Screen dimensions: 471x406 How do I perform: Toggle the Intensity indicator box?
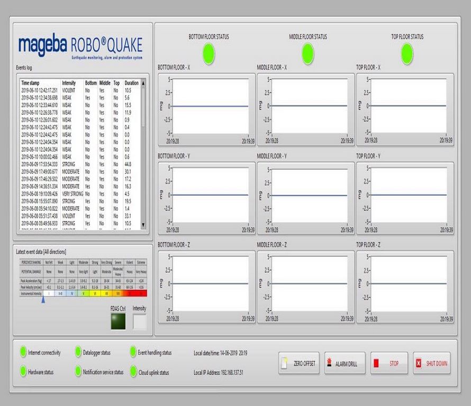(x=139, y=321)
